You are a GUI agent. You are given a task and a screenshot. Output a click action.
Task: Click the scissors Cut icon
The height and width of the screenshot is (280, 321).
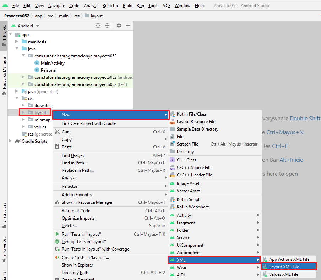(x=57, y=132)
